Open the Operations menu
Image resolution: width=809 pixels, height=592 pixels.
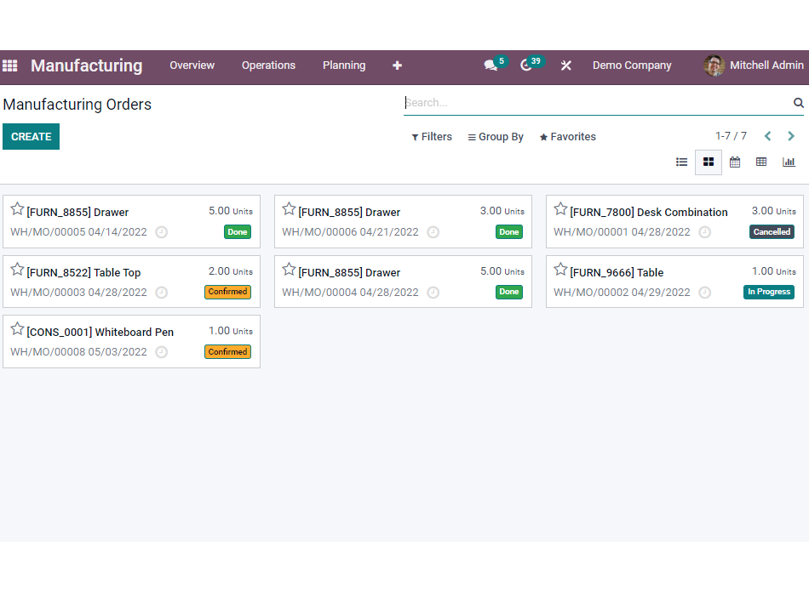pyautogui.click(x=268, y=65)
